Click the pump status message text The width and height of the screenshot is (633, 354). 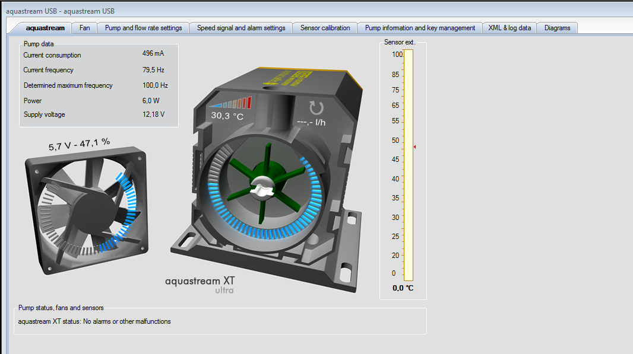[94, 321]
